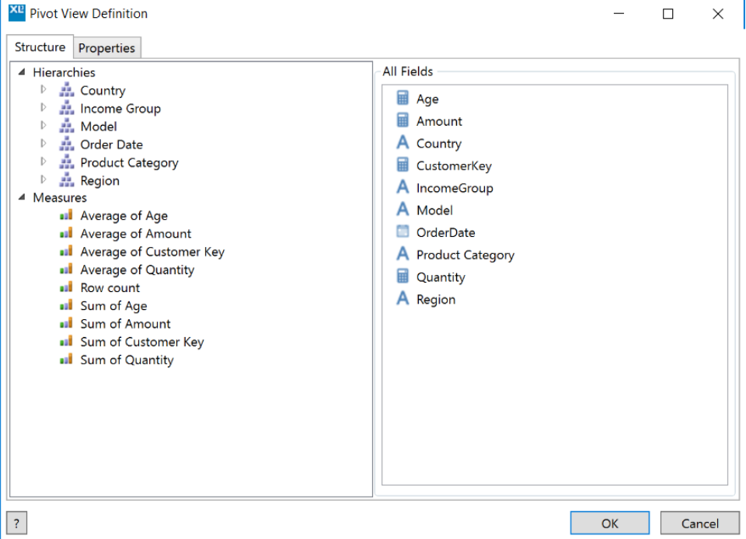746x539 pixels.
Task: Collapse the Hierarchies section
Action: pyautogui.click(x=21, y=72)
